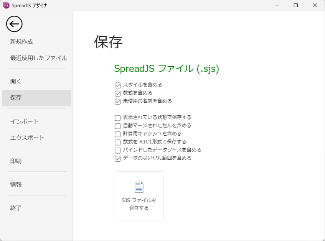Screen dimensions: 325x241
Task: Maximize the SpreadJS デザイナ window
Action: 296,5
